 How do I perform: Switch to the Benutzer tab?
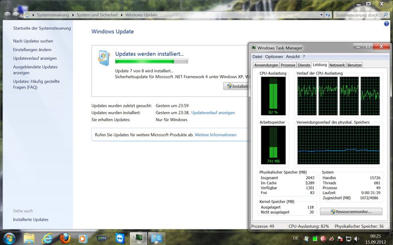point(355,65)
